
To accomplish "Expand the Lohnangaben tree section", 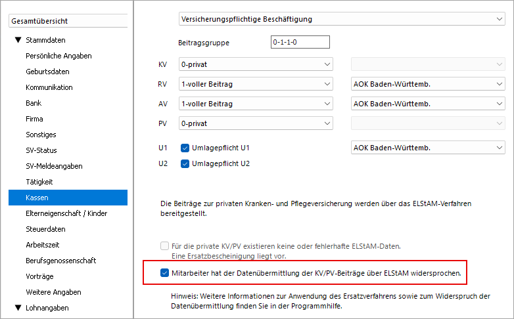I will pos(18,307).
